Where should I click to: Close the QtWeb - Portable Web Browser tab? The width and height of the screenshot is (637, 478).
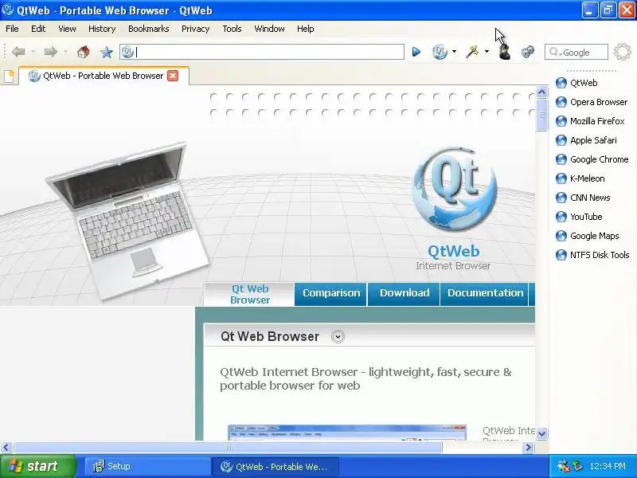[173, 76]
